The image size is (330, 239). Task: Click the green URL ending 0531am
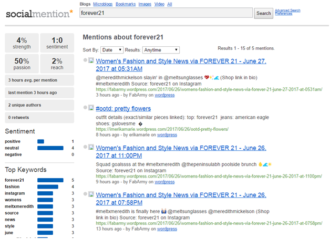[x=209, y=89]
